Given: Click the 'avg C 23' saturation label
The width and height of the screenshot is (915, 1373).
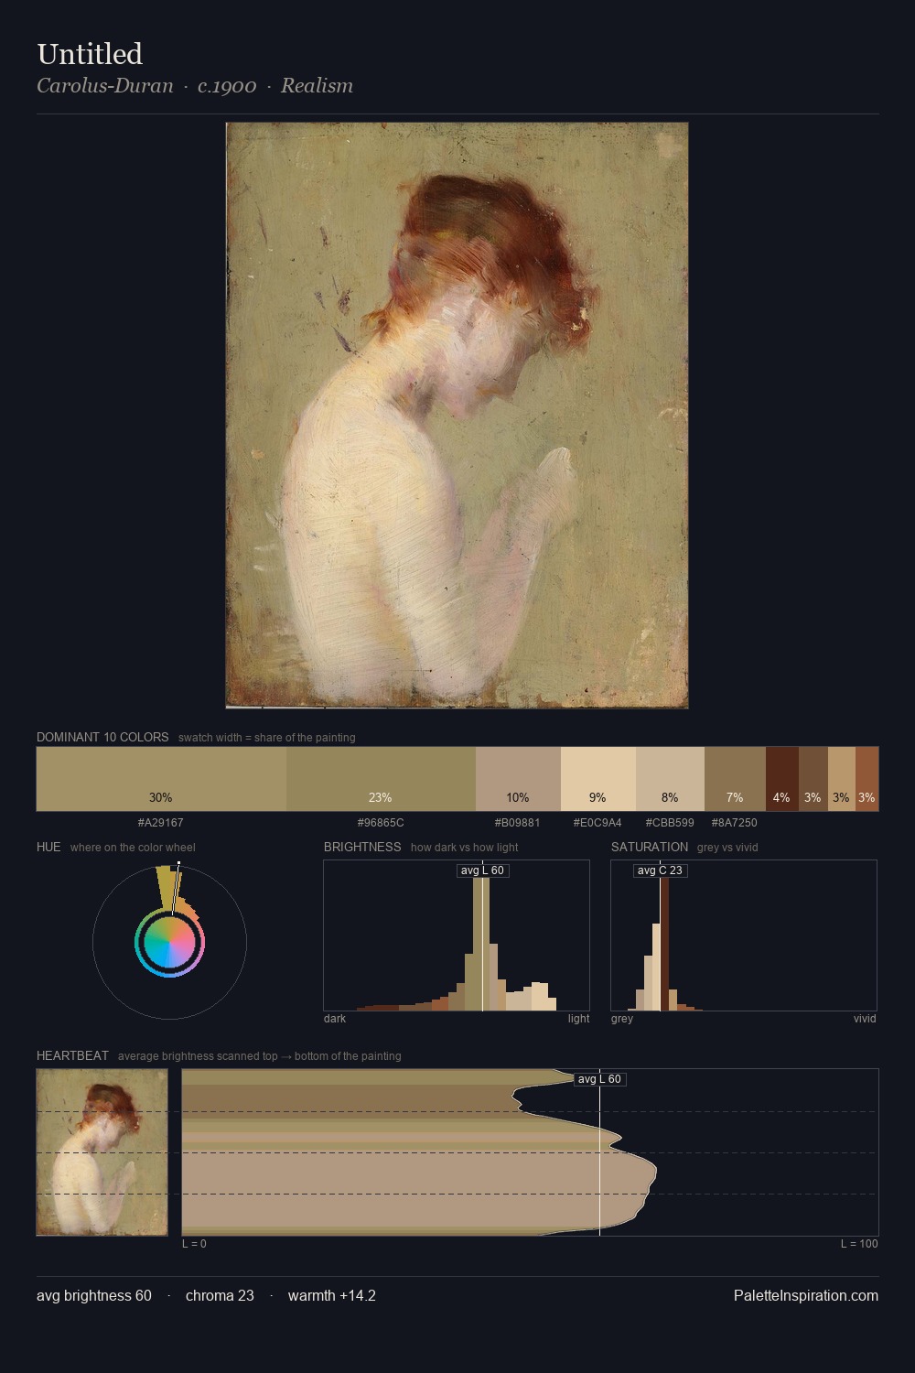Looking at the screenshot, I should tap(660, 870).
